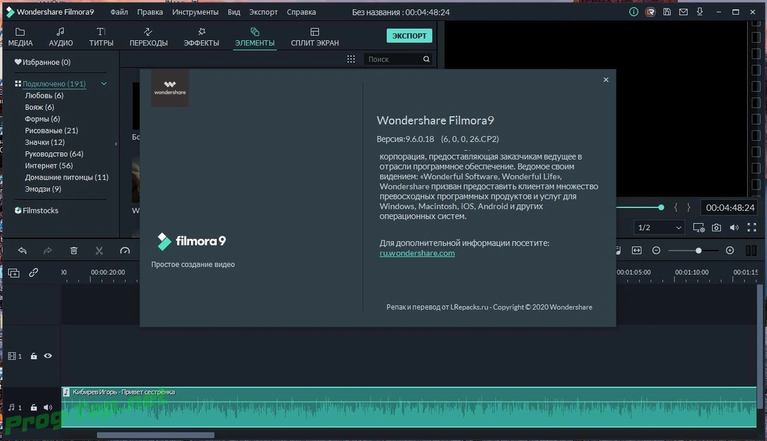Open the info icon in title bar
The image size is (767, 441).
pos(633,12)
